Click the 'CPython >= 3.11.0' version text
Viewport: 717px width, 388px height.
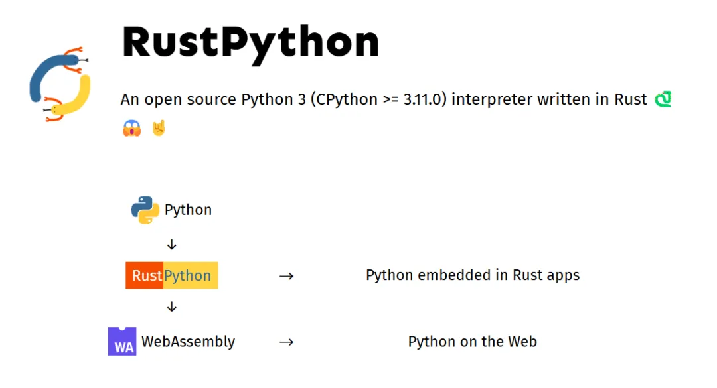point(378,99)
